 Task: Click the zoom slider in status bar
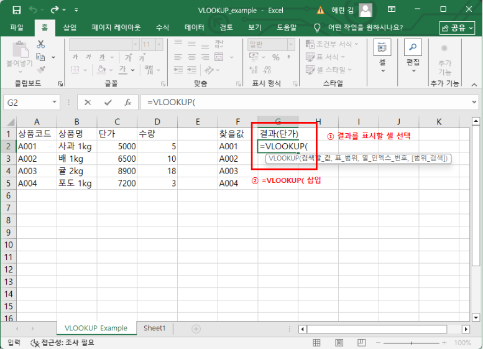(x=410, y=343)
